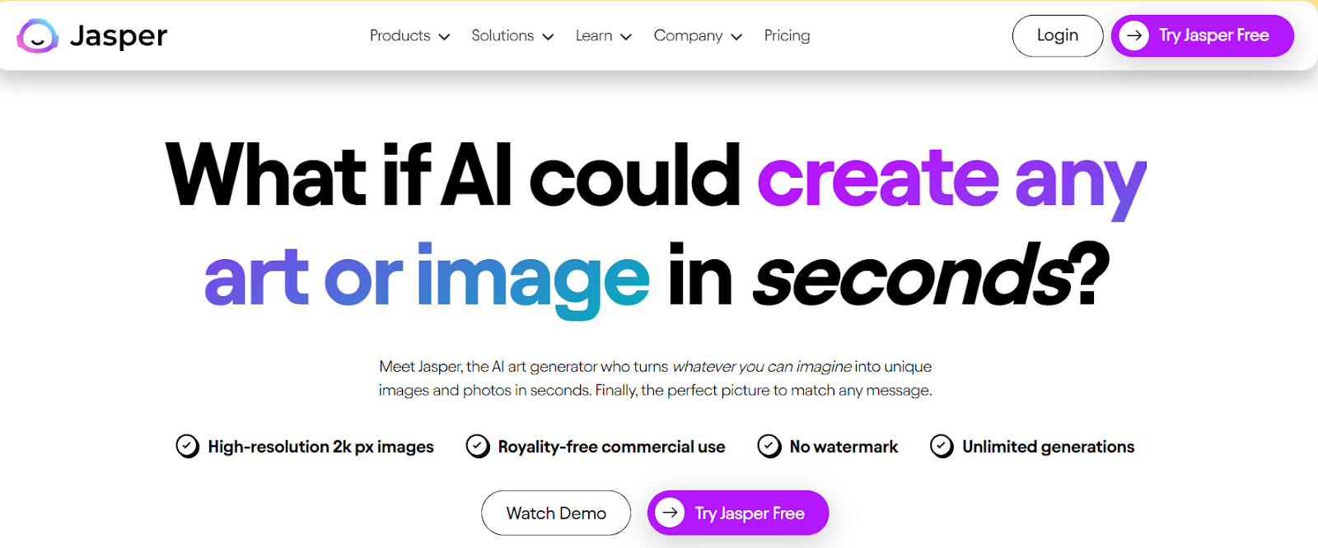Click the lower Try Jasper Free button label

click(x=750, y=513)
